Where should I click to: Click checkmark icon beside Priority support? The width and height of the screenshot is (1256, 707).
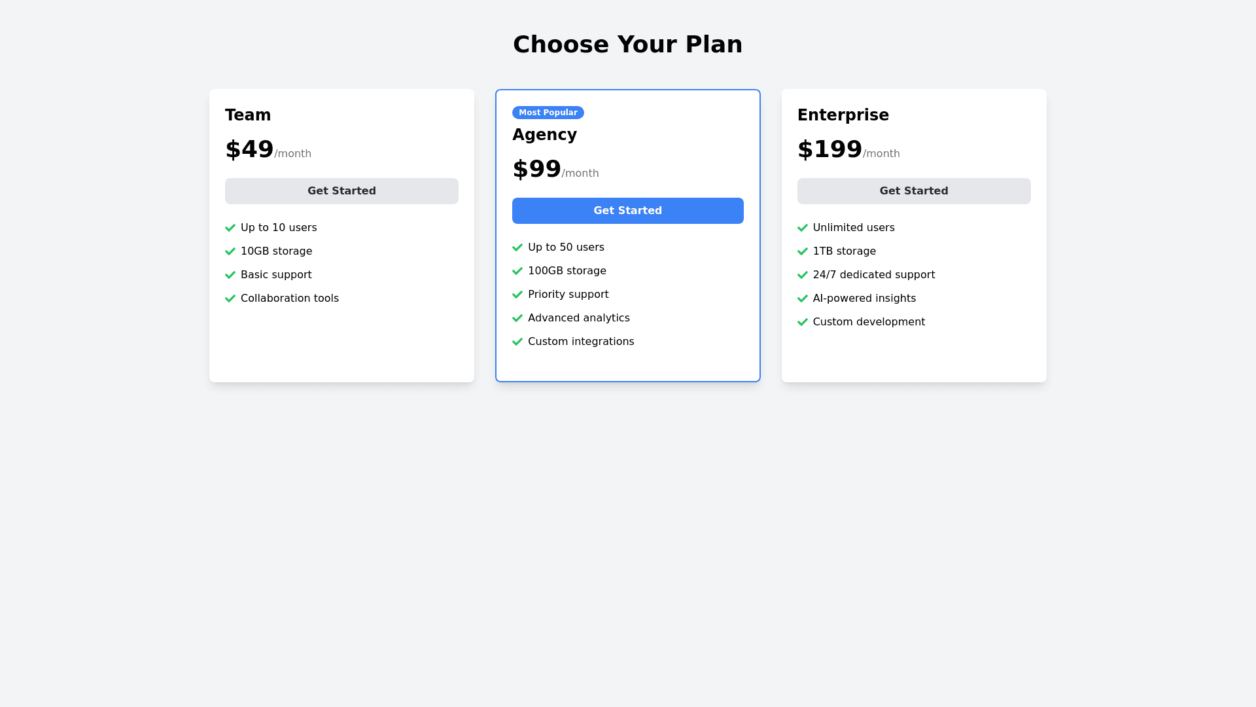click(x=517, y=295)
